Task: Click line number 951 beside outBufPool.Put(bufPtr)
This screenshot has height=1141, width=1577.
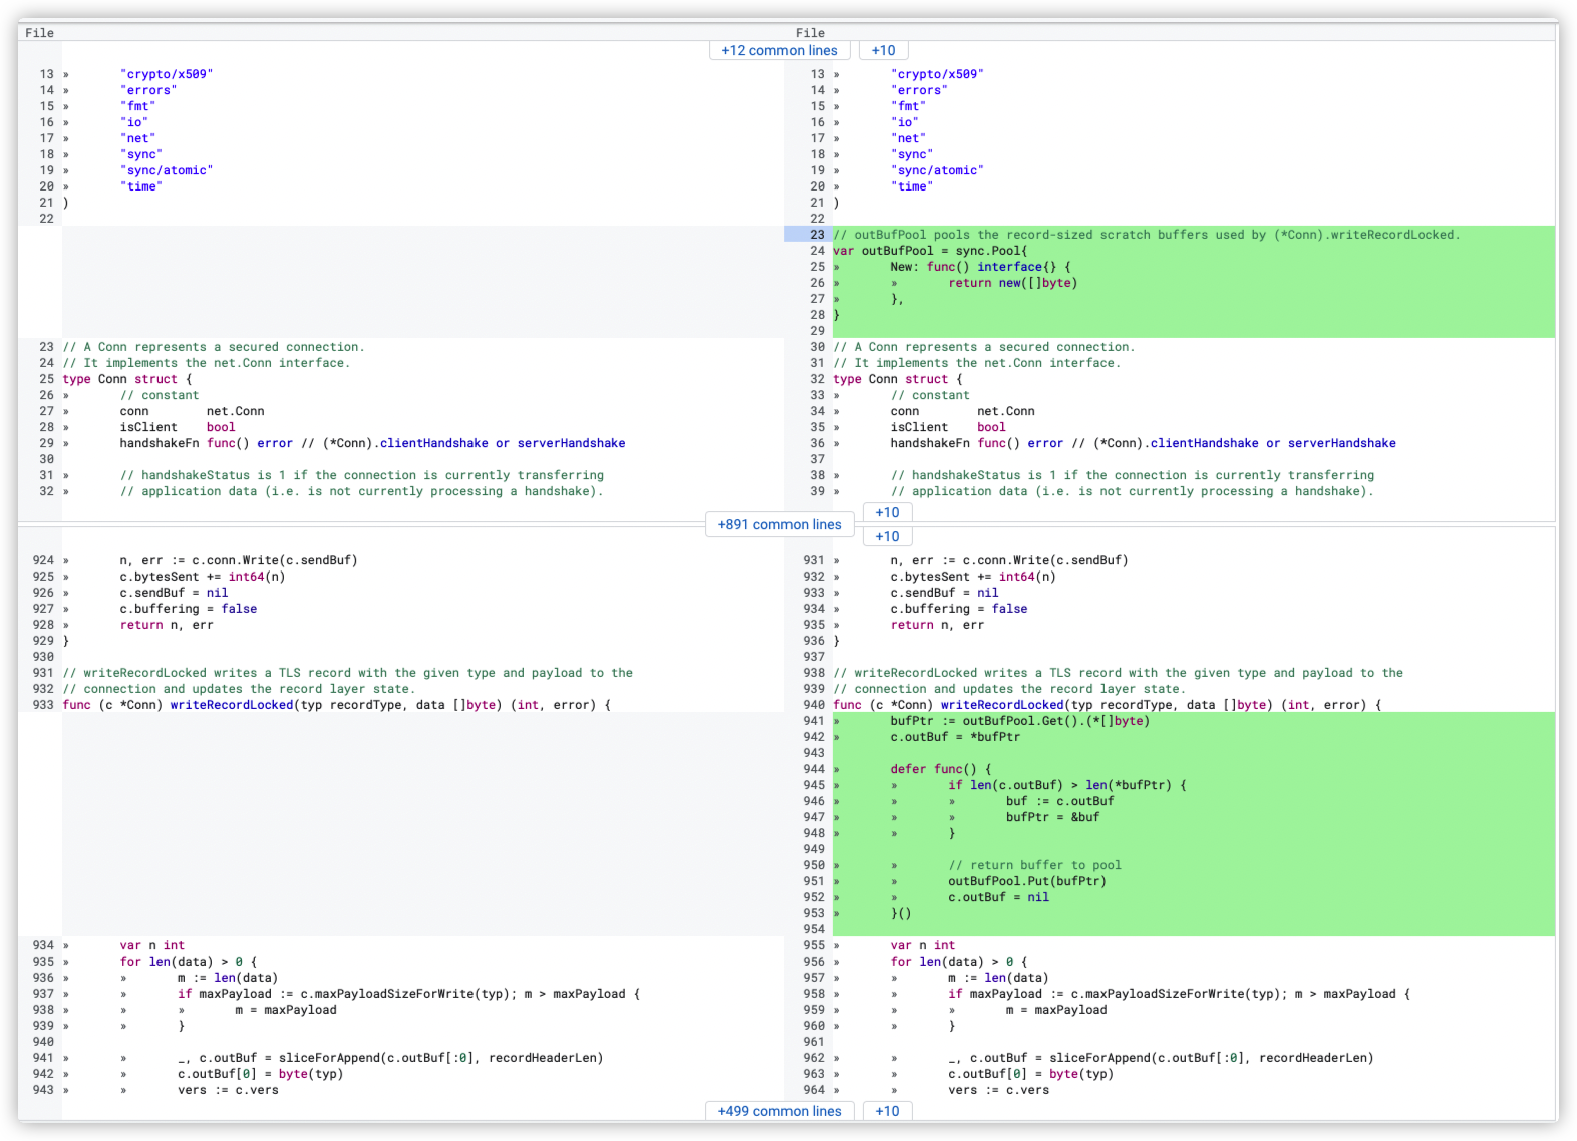Action: click(x=814, y=881)
